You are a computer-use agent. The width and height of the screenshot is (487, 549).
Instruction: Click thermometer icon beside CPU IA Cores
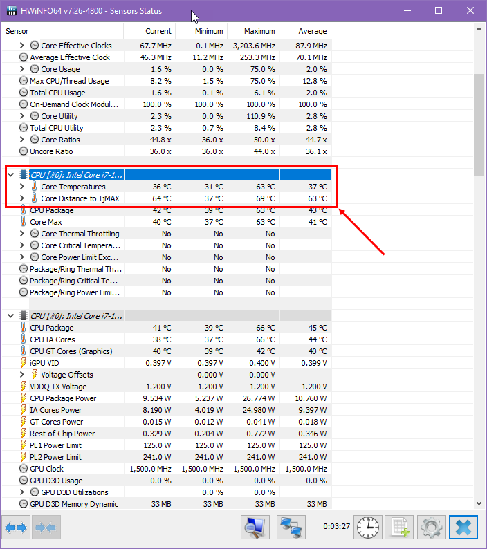click(x=23, y=339)
